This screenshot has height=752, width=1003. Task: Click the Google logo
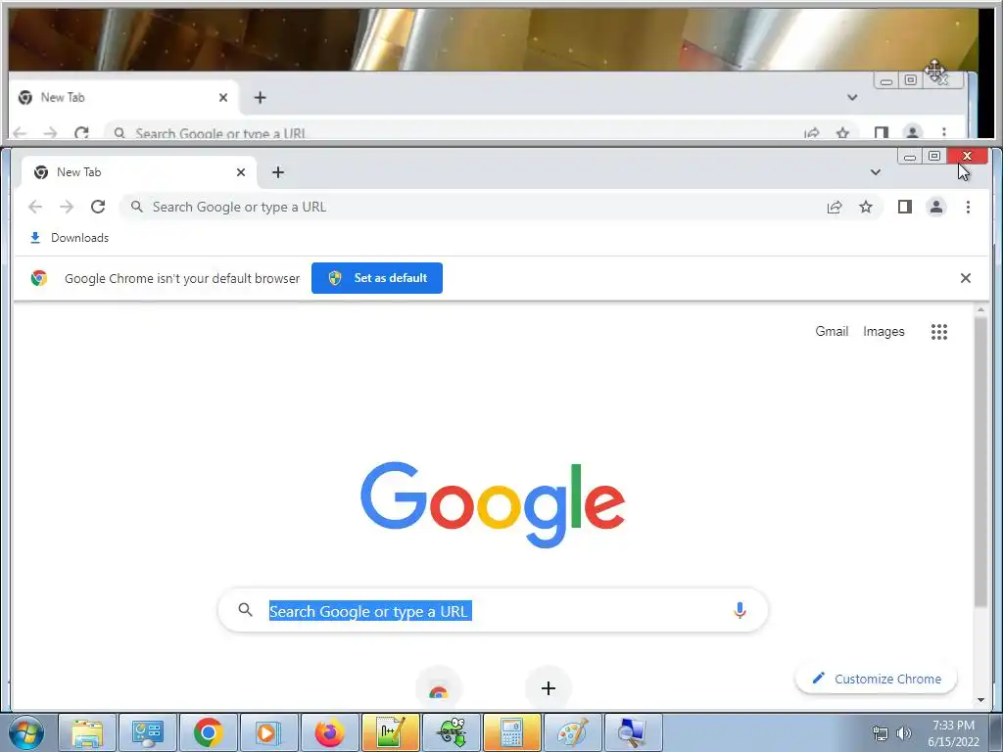pyautogui.click(x=493, y=504)
